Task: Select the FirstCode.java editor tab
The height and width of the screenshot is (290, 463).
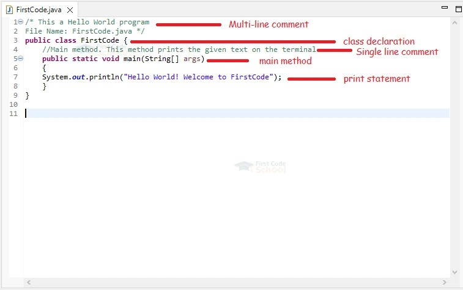Action: [39, 10]
